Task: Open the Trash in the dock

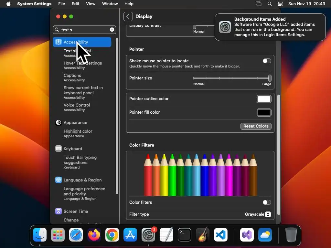Action: pos(291,234)
